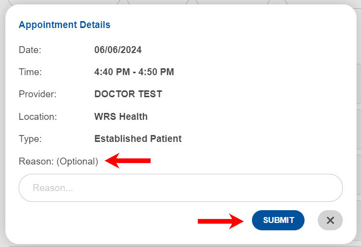Image resolution: width=361 pixels, height=247 pixels.
Task: Click the (Optional) hint text
Action: click(x=78, y=161)
